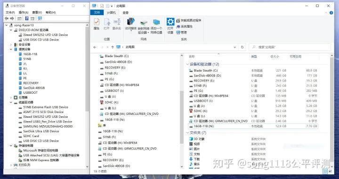Collapse the DVD/CD-ROM 驱动器 node

click(x=11, y=30)
